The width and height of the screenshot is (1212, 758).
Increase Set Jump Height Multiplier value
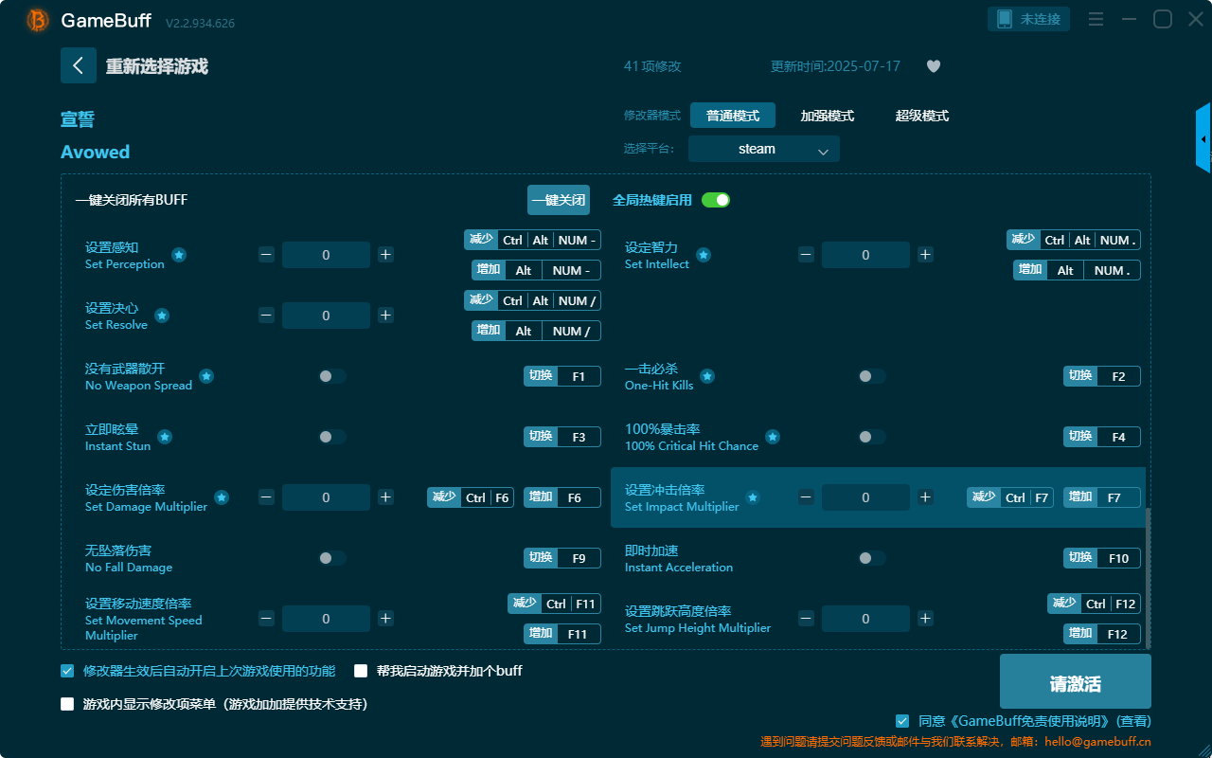(925, 619)
